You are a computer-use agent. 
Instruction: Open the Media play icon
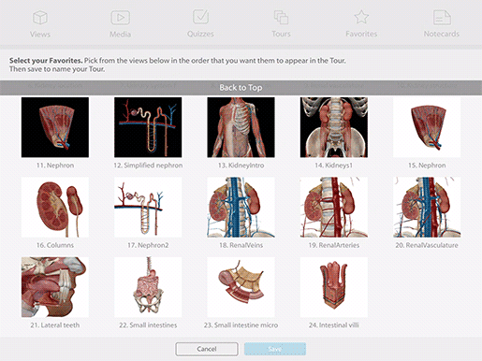coord(120,18)
